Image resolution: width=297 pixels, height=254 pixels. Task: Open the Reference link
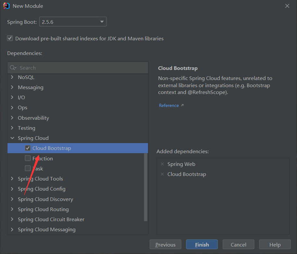(x=169, y=106)
